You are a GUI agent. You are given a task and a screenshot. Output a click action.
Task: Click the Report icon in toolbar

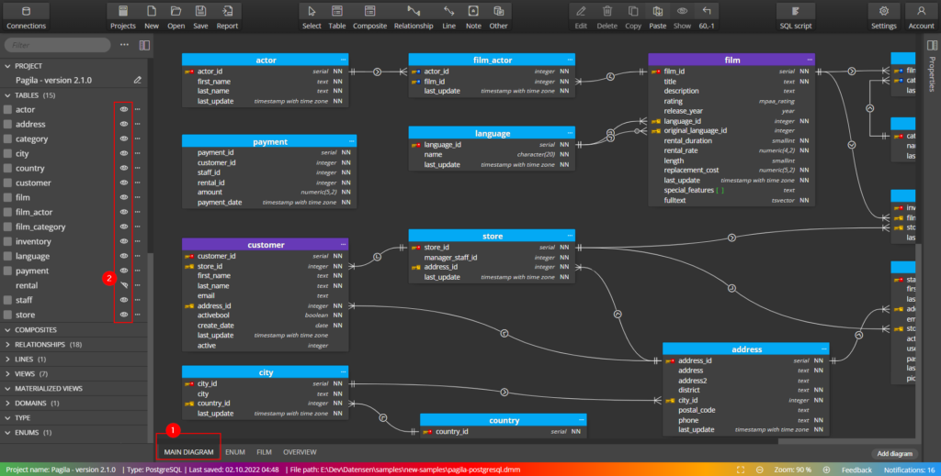pyautogui.click(x=227, y=16)
